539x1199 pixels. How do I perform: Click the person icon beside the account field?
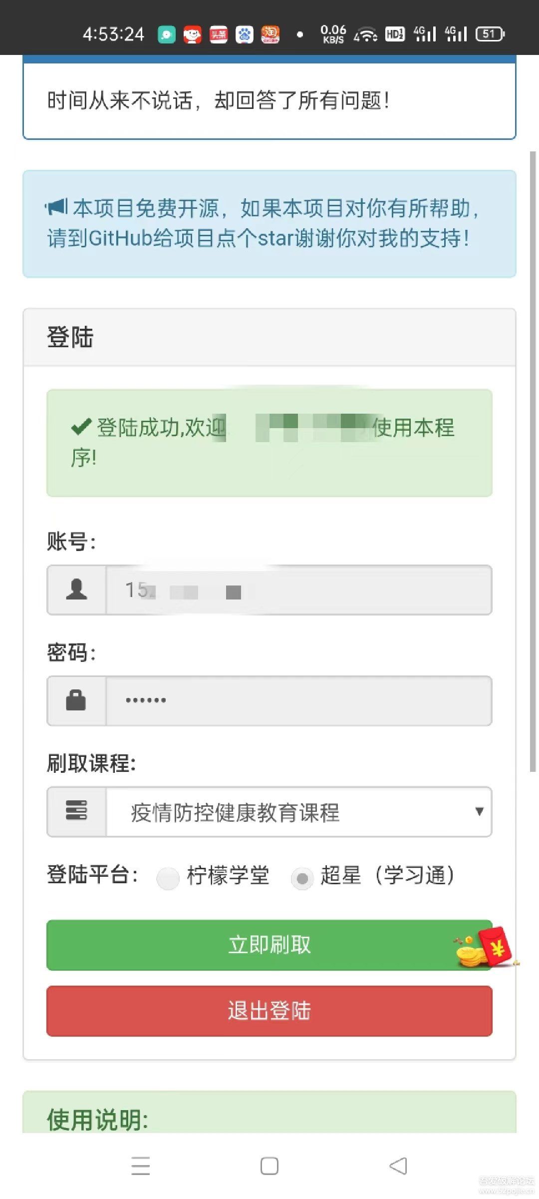click(x=76, y=590)
